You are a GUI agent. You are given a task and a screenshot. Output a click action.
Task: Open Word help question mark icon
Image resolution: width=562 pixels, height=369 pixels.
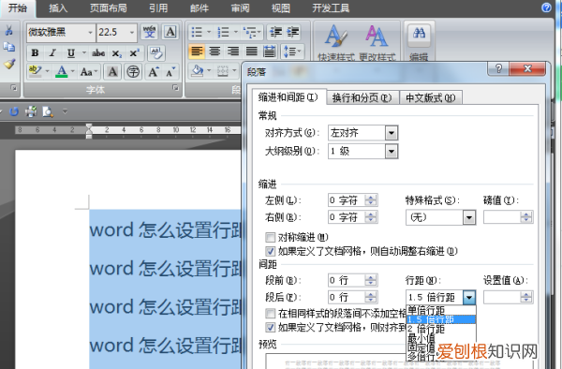click(546, 7)
